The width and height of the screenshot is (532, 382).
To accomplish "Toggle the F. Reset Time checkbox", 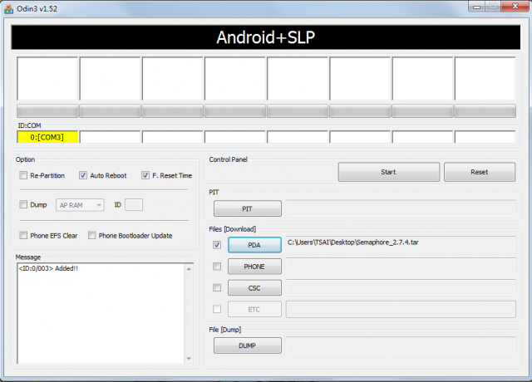I will (x=145, y=175).
